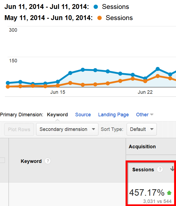Click the help icon next to Keyword

[x=48, y=161]
